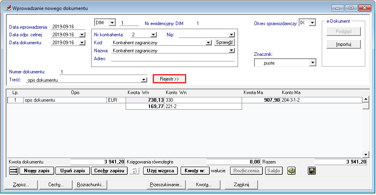
Task: Click the Sprawdź button
Action: point(224,42)
